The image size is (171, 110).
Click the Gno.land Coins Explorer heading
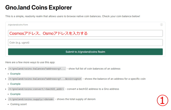tap(39, 8)
